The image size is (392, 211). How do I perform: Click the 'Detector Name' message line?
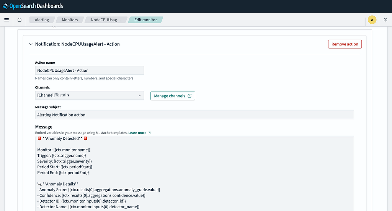point(88,207)
